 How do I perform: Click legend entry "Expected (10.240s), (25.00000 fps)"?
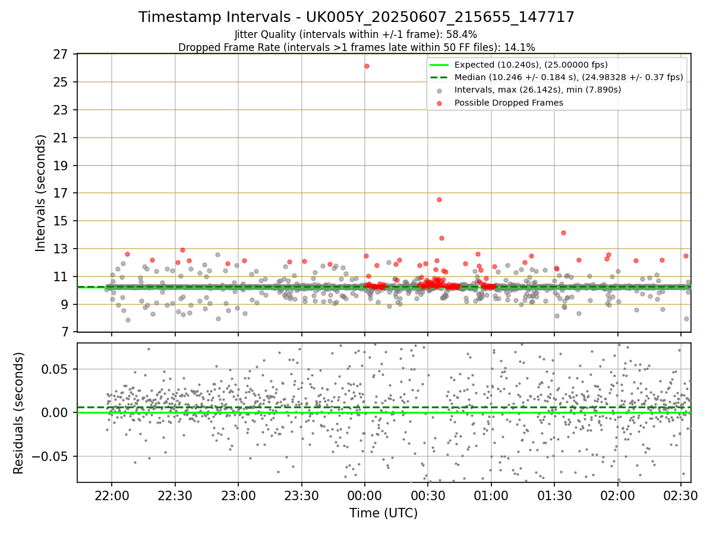coord(531,65)
